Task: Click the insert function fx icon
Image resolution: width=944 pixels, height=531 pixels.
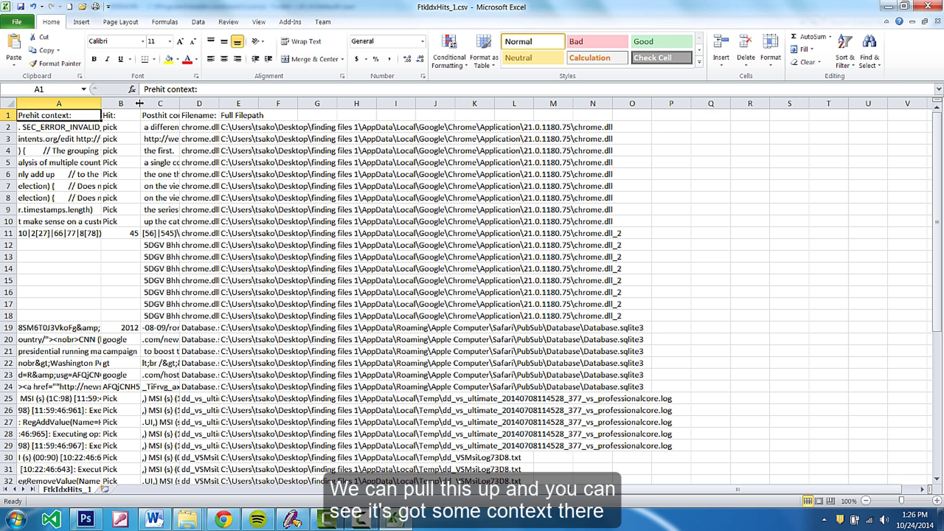Action: coord(132,89)
